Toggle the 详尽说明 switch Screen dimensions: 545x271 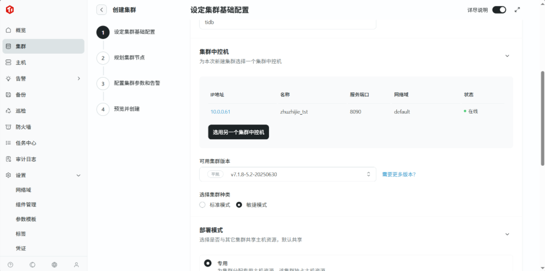(499, 10)
